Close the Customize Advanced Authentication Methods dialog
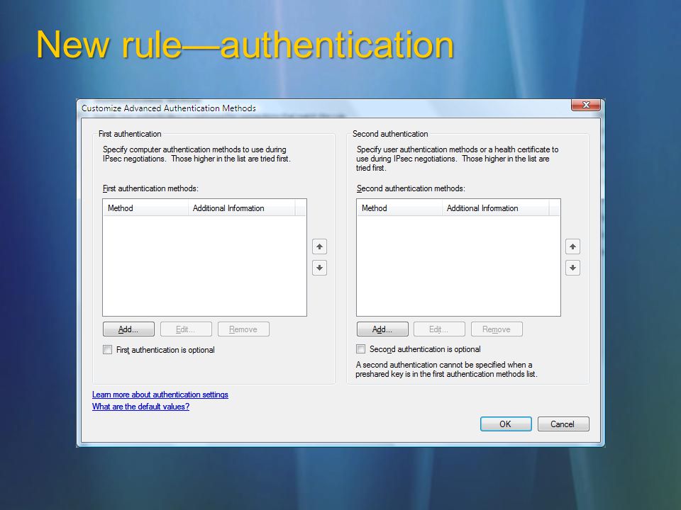The image size is (681, 510). (x=585, y=105)
